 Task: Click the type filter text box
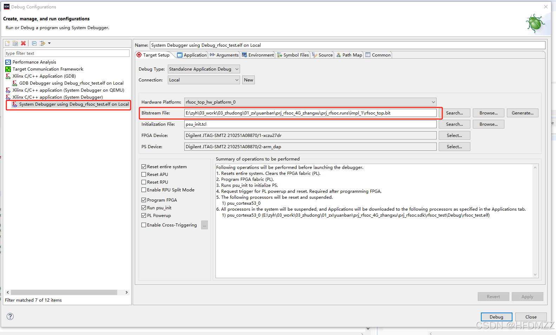67,53
